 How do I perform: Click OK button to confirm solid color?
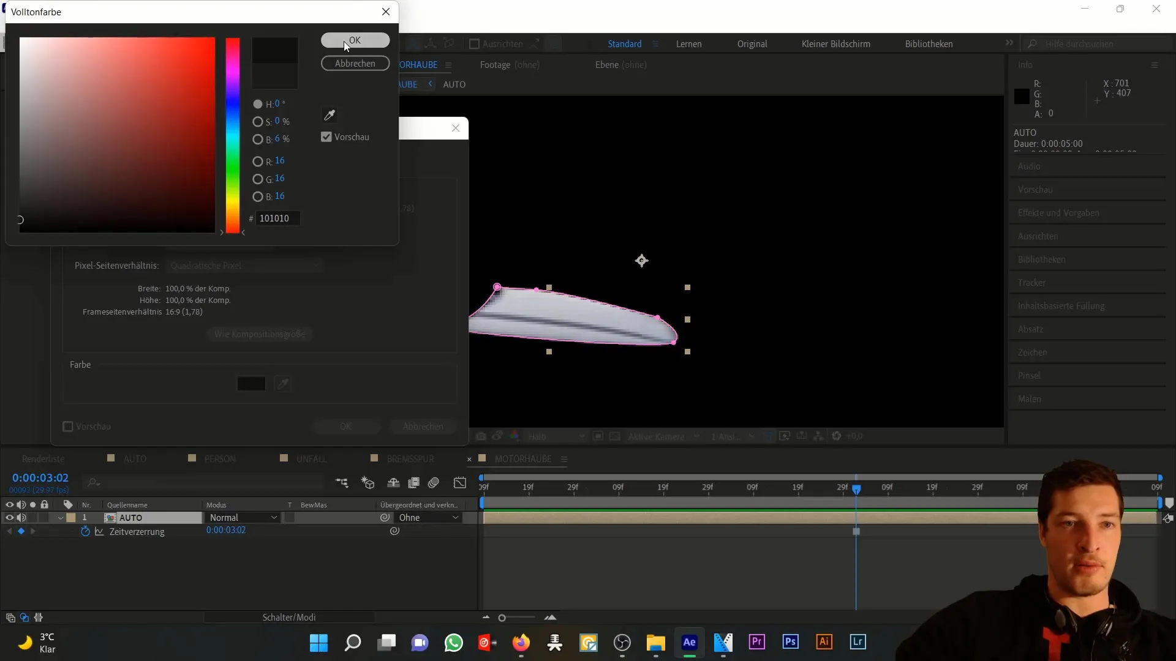355,40
